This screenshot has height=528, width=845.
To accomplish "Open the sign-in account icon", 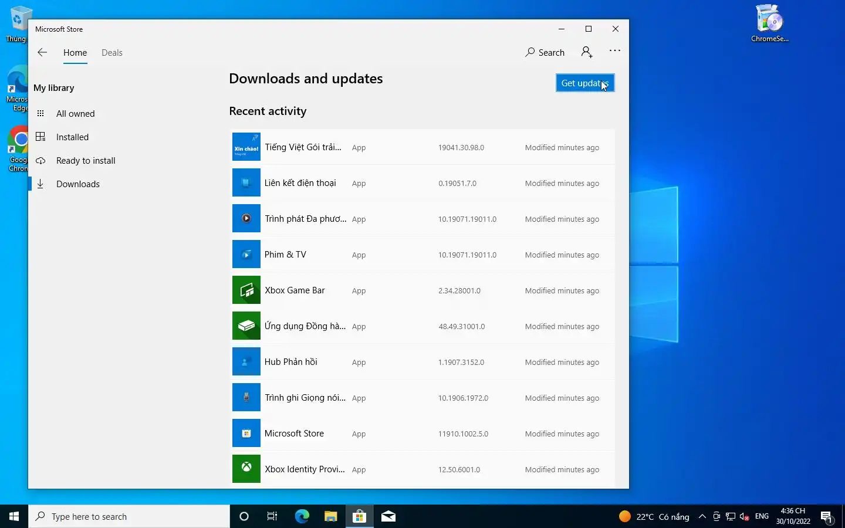I will [x=587, y=52].
